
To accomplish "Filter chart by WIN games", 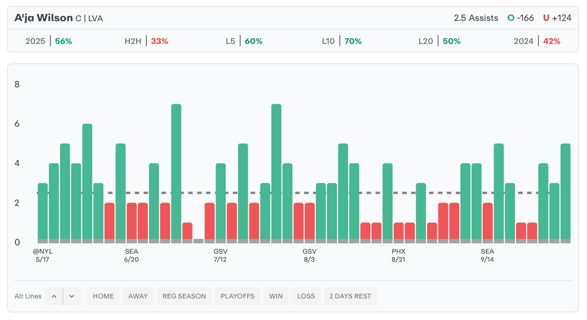I will pyautogui.click(x=276, y=296).
